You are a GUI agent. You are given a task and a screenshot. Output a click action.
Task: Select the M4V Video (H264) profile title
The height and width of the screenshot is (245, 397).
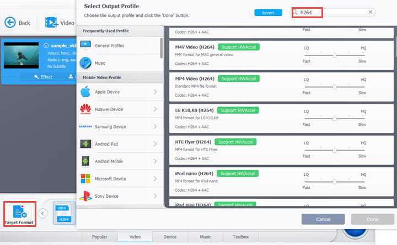195,47
